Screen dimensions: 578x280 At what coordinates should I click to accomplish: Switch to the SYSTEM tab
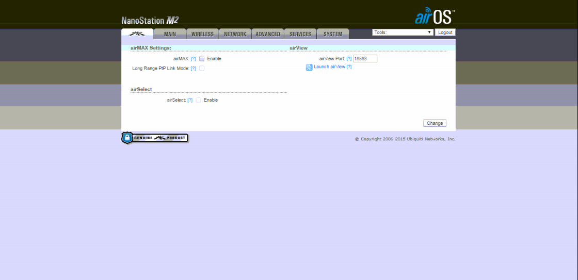pyautogui.click(x=333, y=34)
